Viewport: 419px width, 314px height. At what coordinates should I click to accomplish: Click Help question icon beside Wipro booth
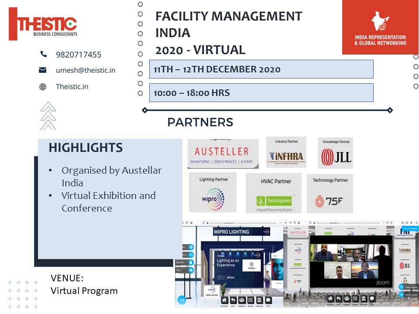coord(191,270)
